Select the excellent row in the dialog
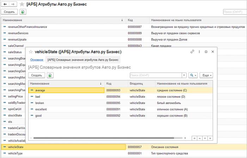The height and width of the screenshot is (158, 247). [121, 109]
